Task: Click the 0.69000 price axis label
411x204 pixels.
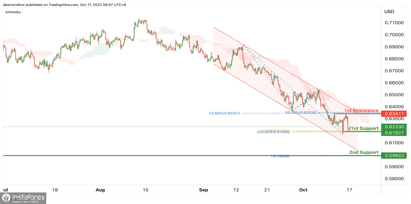Action: [x=394, y=47]
